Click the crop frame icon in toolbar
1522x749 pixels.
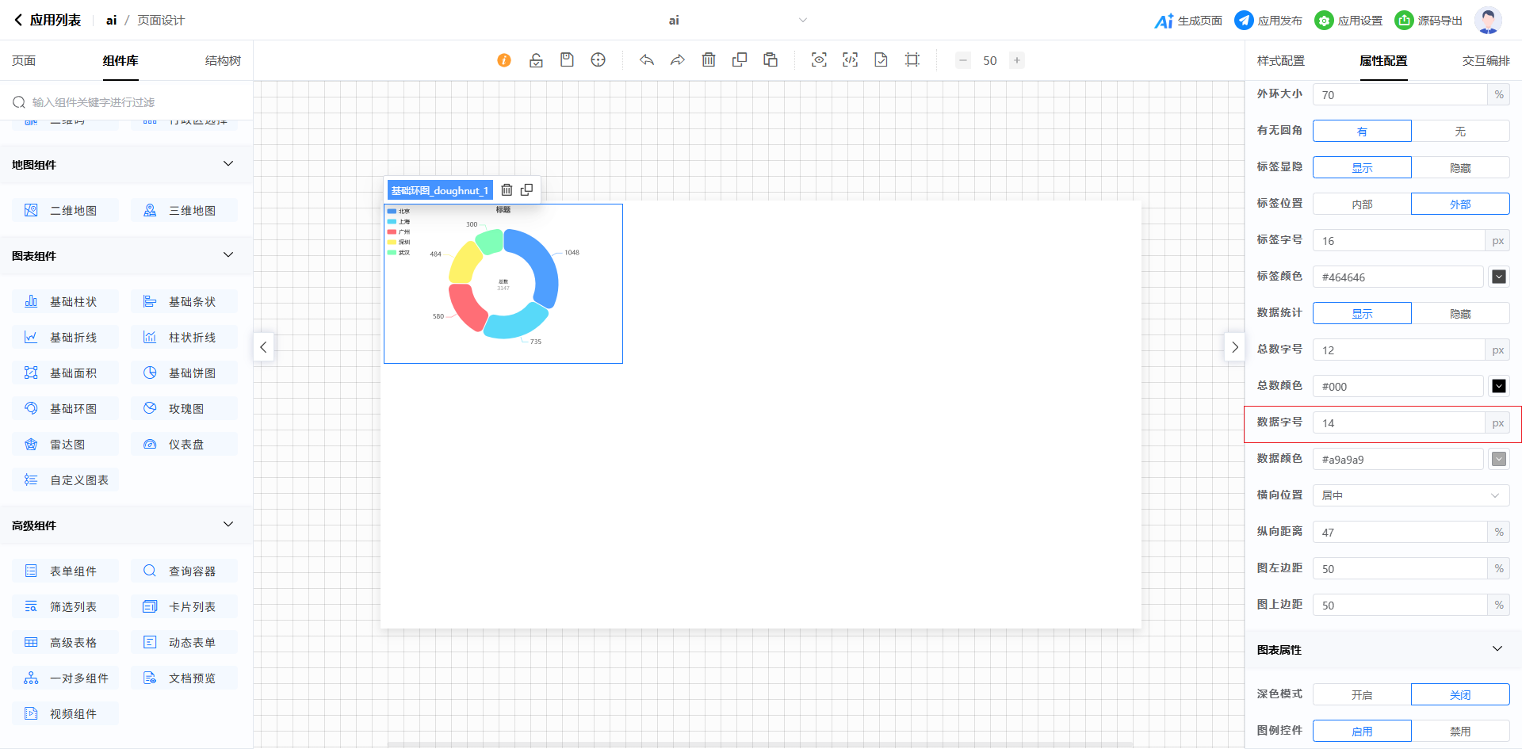point(912,60)
